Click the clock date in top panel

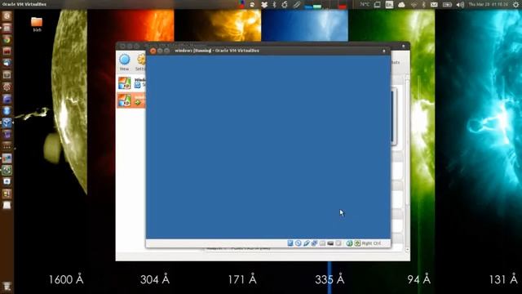[x=488, y=4]
